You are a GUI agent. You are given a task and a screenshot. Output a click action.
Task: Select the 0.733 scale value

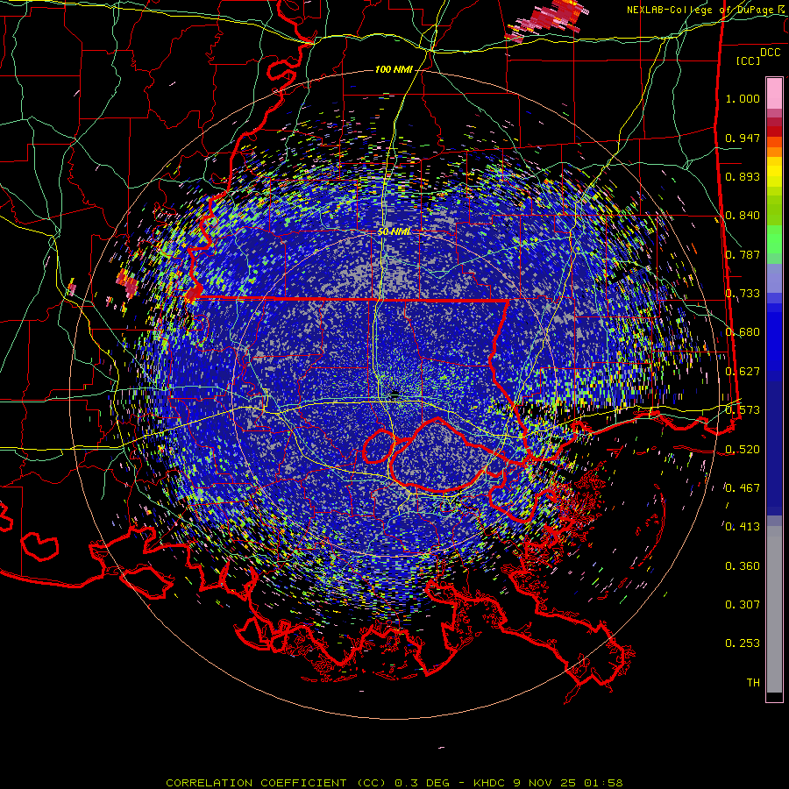tap(743, 294)
